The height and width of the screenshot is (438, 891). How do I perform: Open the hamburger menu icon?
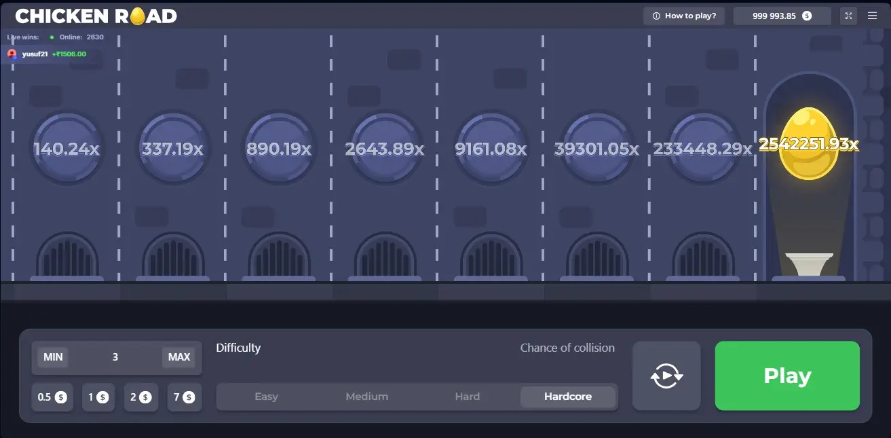[x=873, y=16]
